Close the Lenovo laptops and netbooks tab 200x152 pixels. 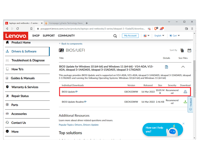42,23
